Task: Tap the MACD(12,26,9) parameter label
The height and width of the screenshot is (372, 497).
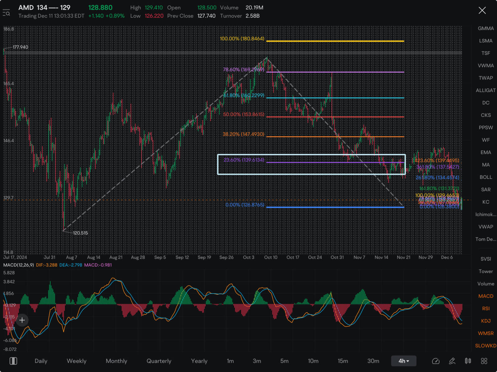Action: pyautogui.click(x=19, y=265)
